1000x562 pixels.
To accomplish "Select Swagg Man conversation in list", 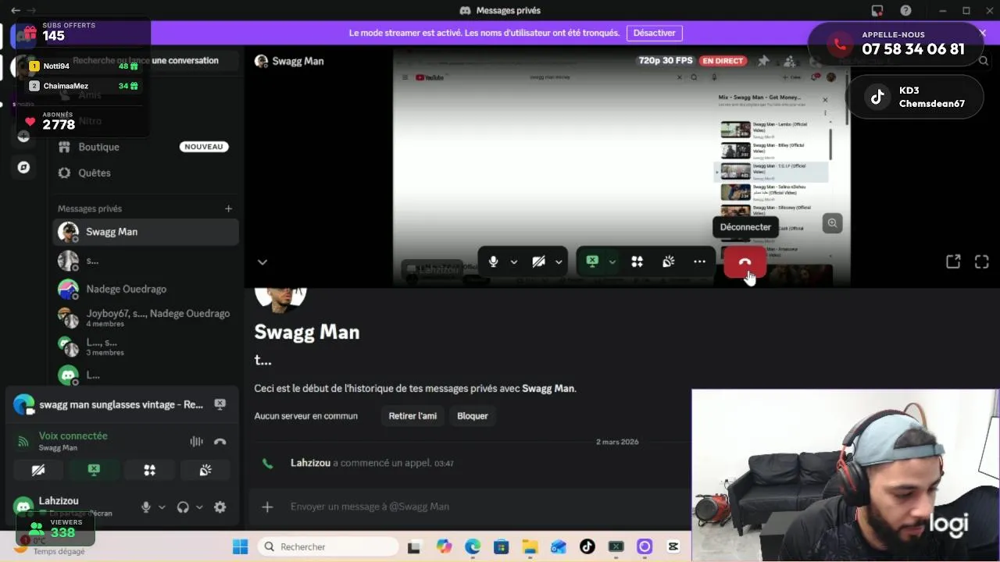I will coord(146,232).
